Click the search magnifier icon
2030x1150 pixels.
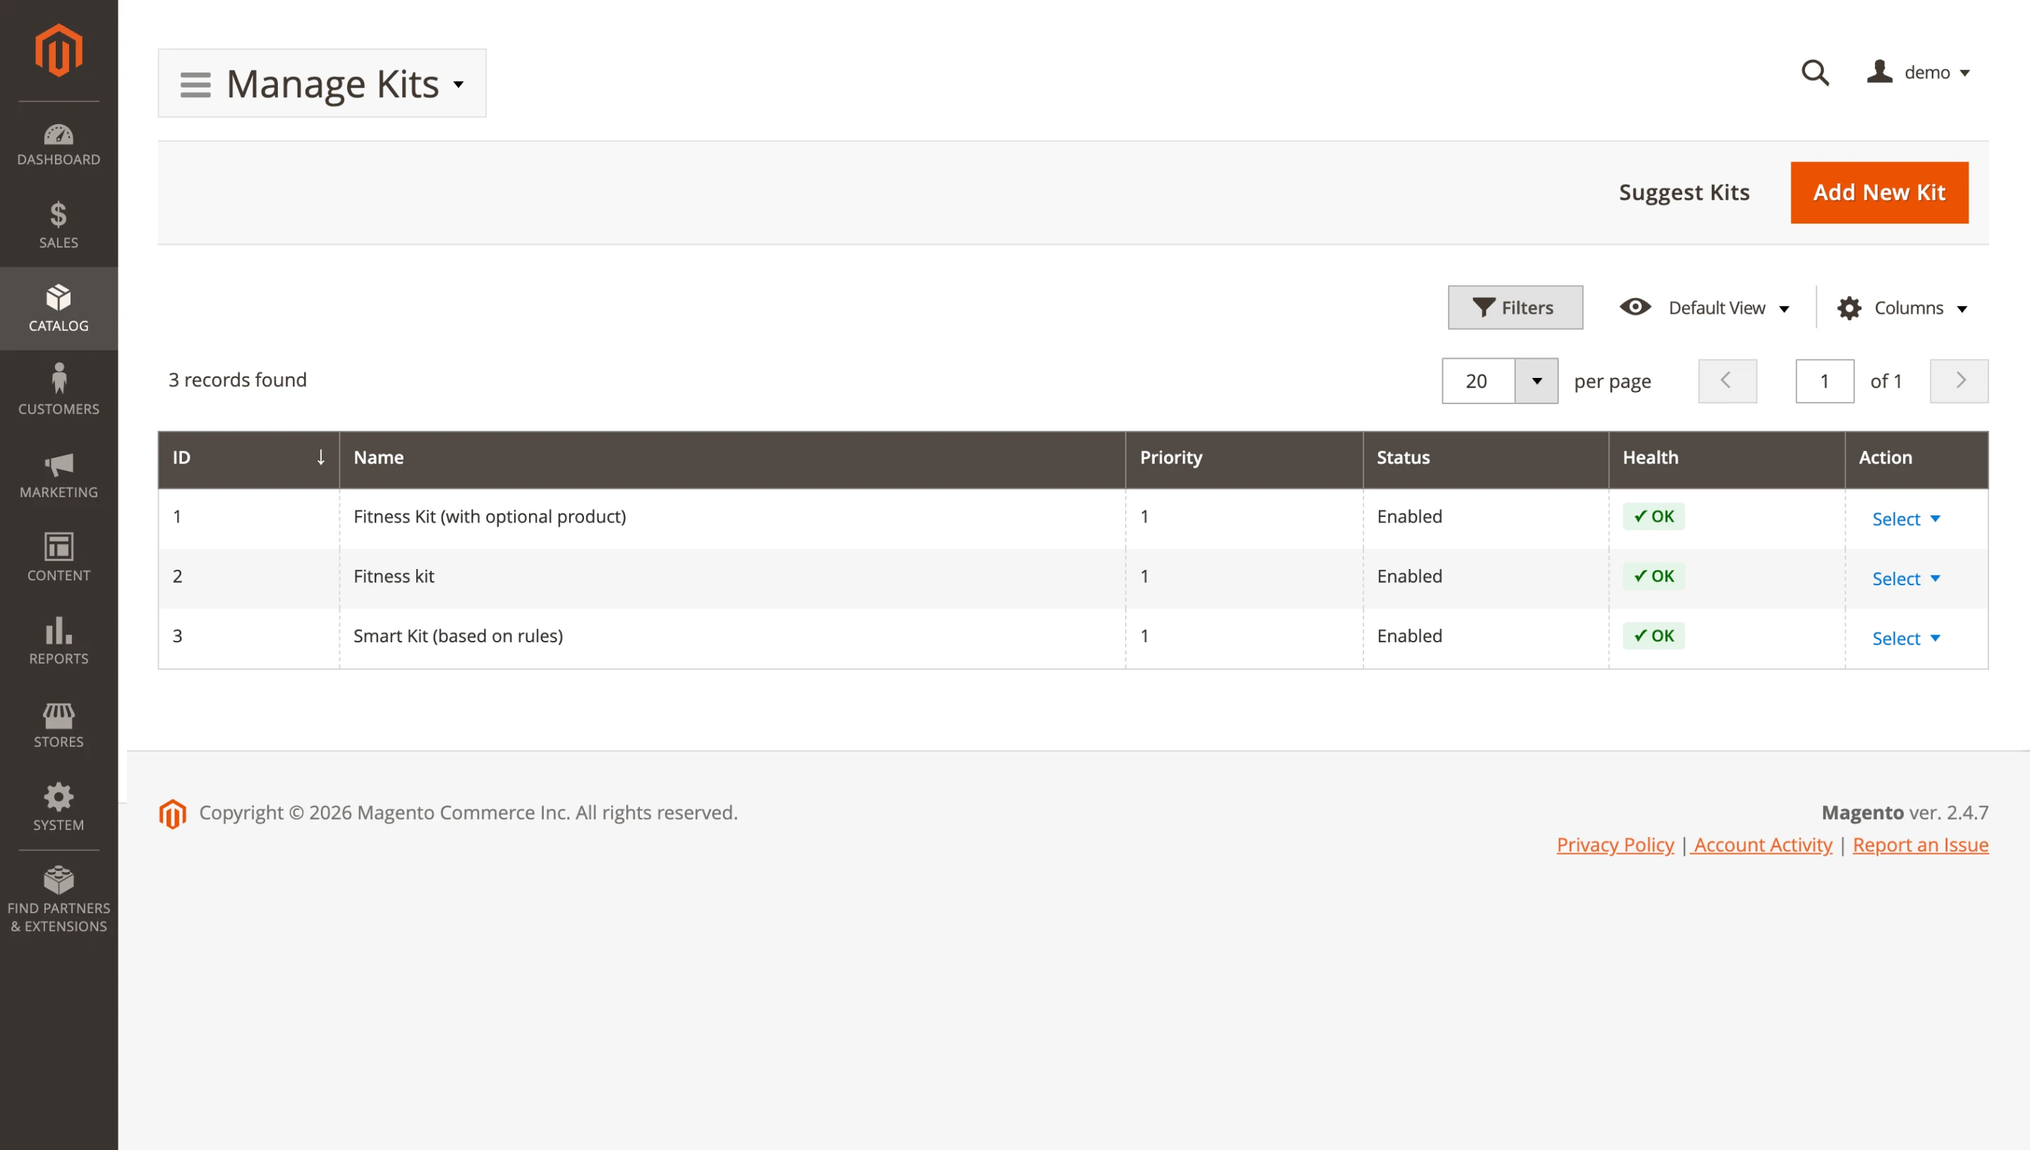[x=1814, y=73]
